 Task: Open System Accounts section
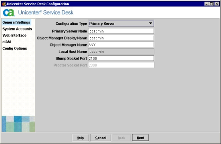point(17,29)
